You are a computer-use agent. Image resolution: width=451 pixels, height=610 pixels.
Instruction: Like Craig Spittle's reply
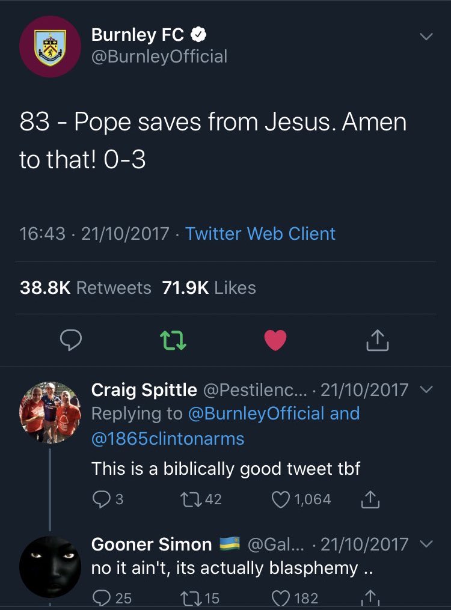pyautogui.click(x=281, y=499)
